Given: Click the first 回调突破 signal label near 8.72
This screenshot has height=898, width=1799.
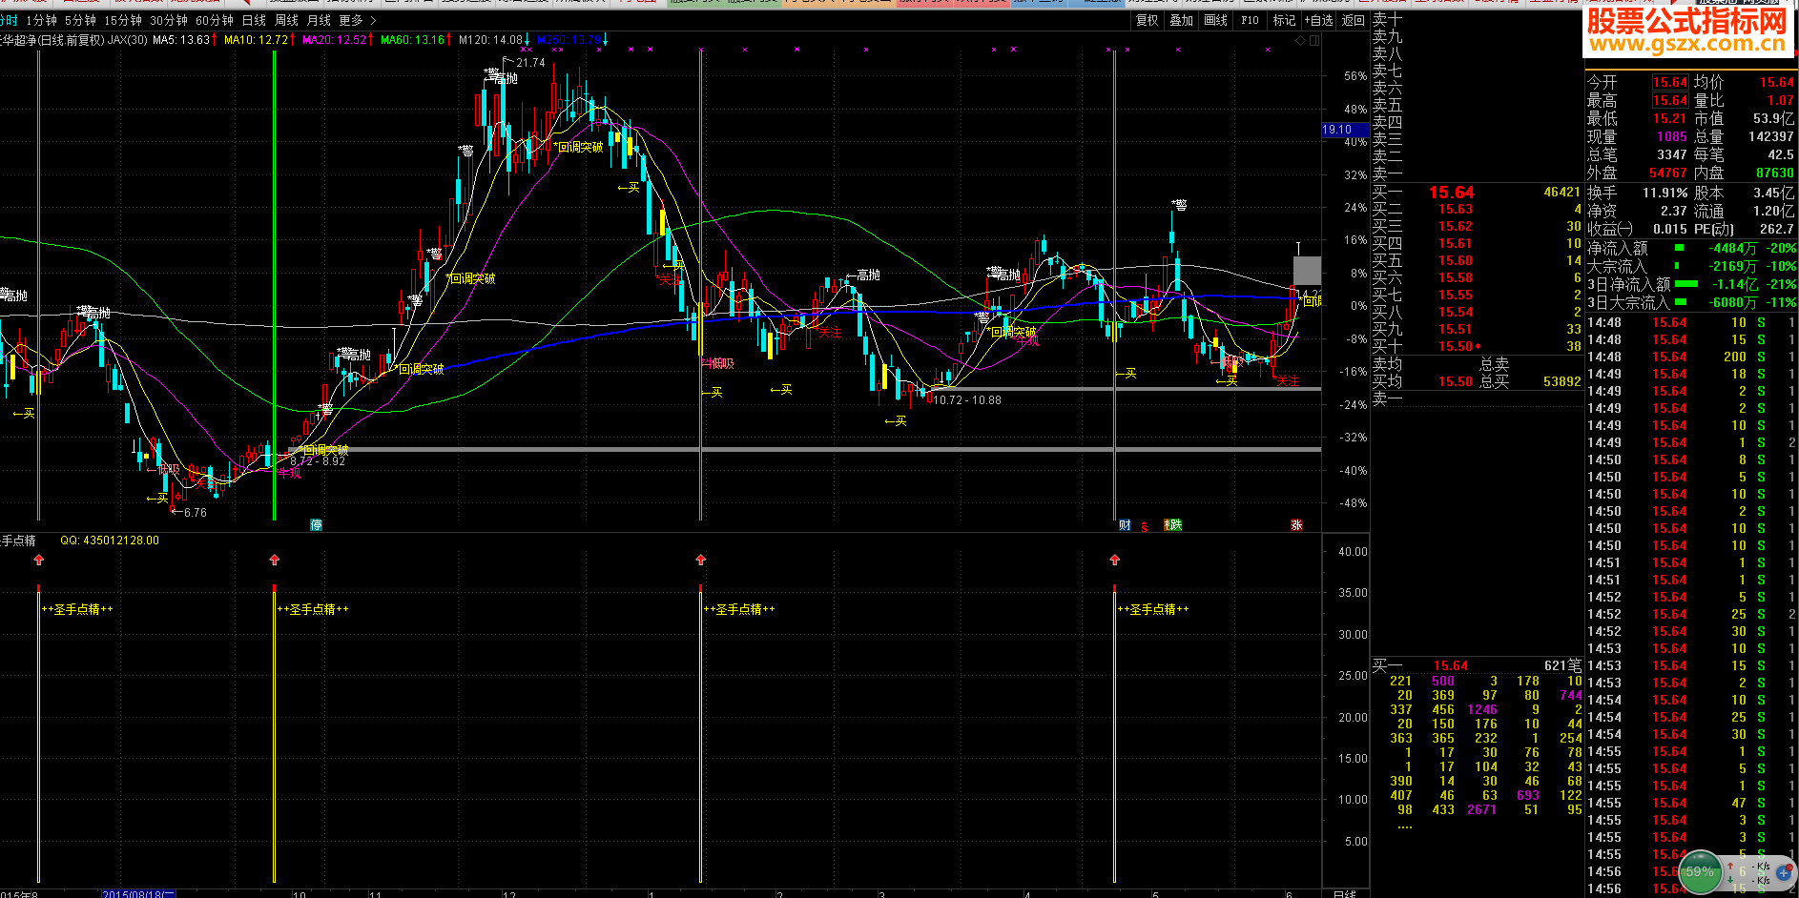Looking at the screenshot, I should point(323,450).
